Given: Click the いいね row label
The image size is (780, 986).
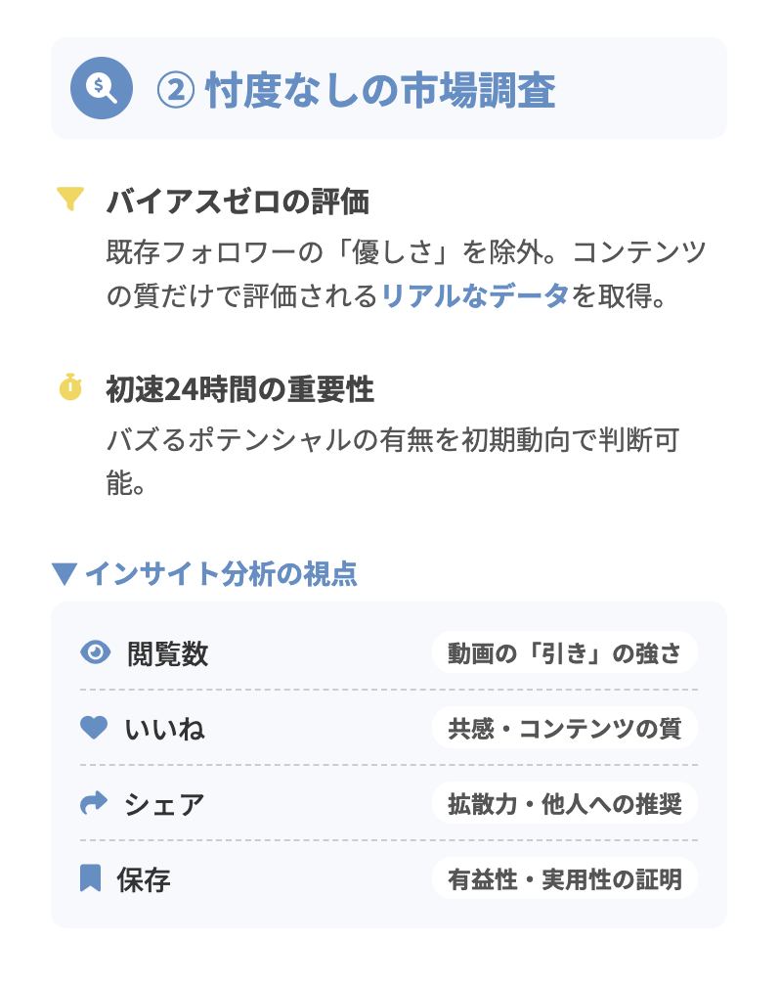Looking at the screenshot, I should 165,729.
